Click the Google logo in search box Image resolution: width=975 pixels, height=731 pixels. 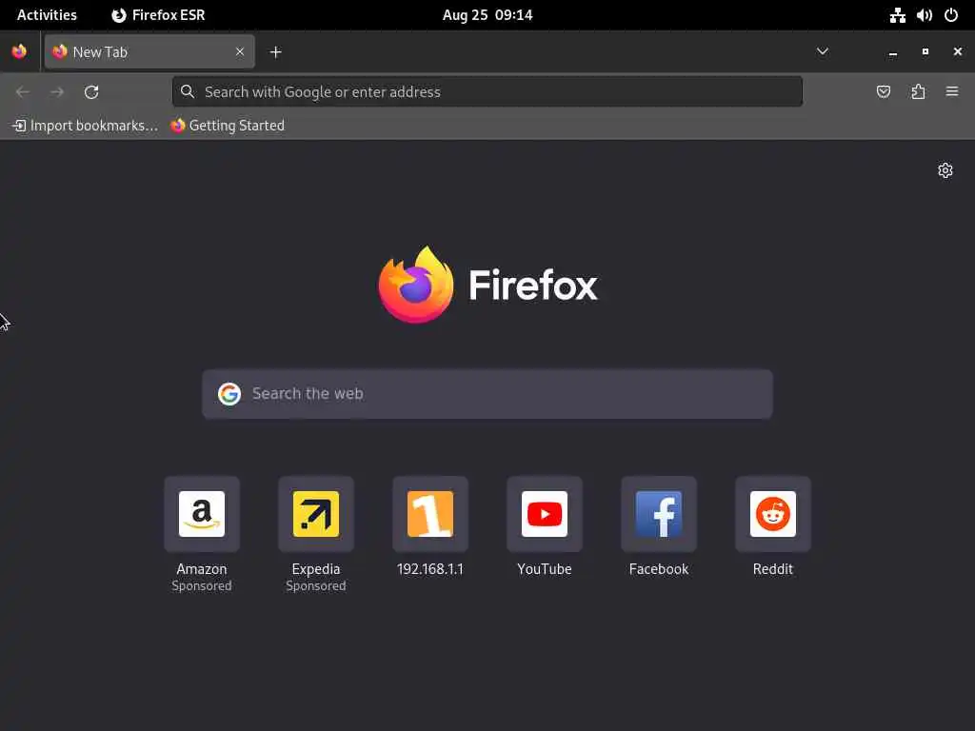[x=229, y=393]
